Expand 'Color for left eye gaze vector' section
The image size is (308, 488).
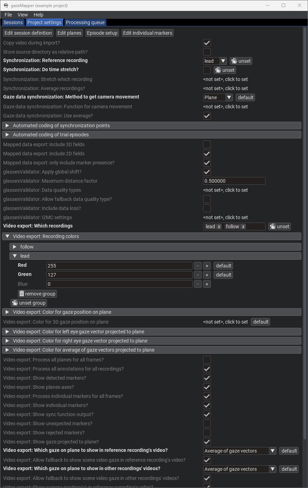[152, 332]
